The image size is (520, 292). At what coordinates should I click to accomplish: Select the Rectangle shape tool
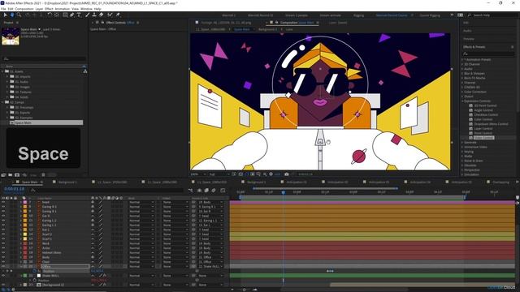(x=65, y=15)
